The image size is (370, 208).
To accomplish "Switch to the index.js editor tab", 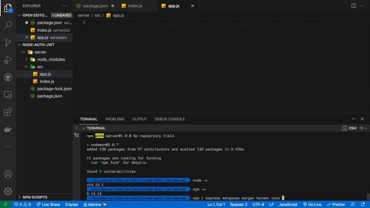I will click(135, 6).
